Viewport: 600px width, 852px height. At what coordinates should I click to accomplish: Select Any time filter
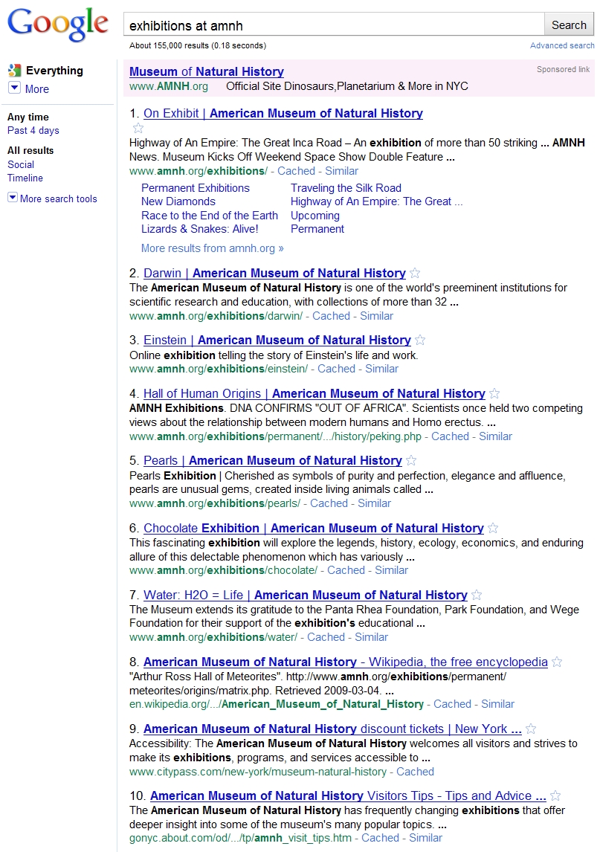[28, 117]
